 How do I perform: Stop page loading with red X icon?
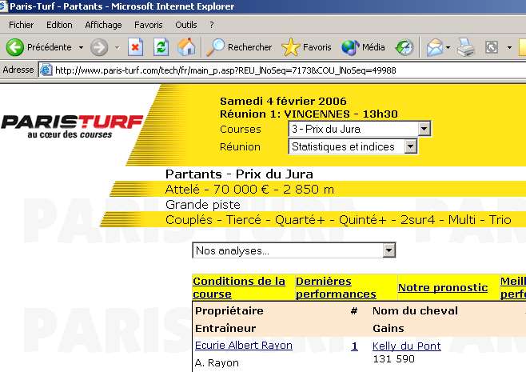tap(136, 47)
